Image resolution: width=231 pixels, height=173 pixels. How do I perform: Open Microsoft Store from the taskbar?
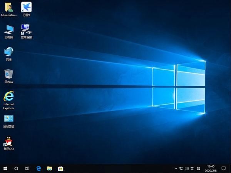[60, 168]
